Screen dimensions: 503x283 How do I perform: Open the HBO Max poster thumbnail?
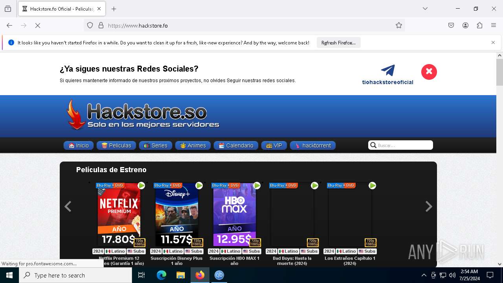click(x=235, y=215)
